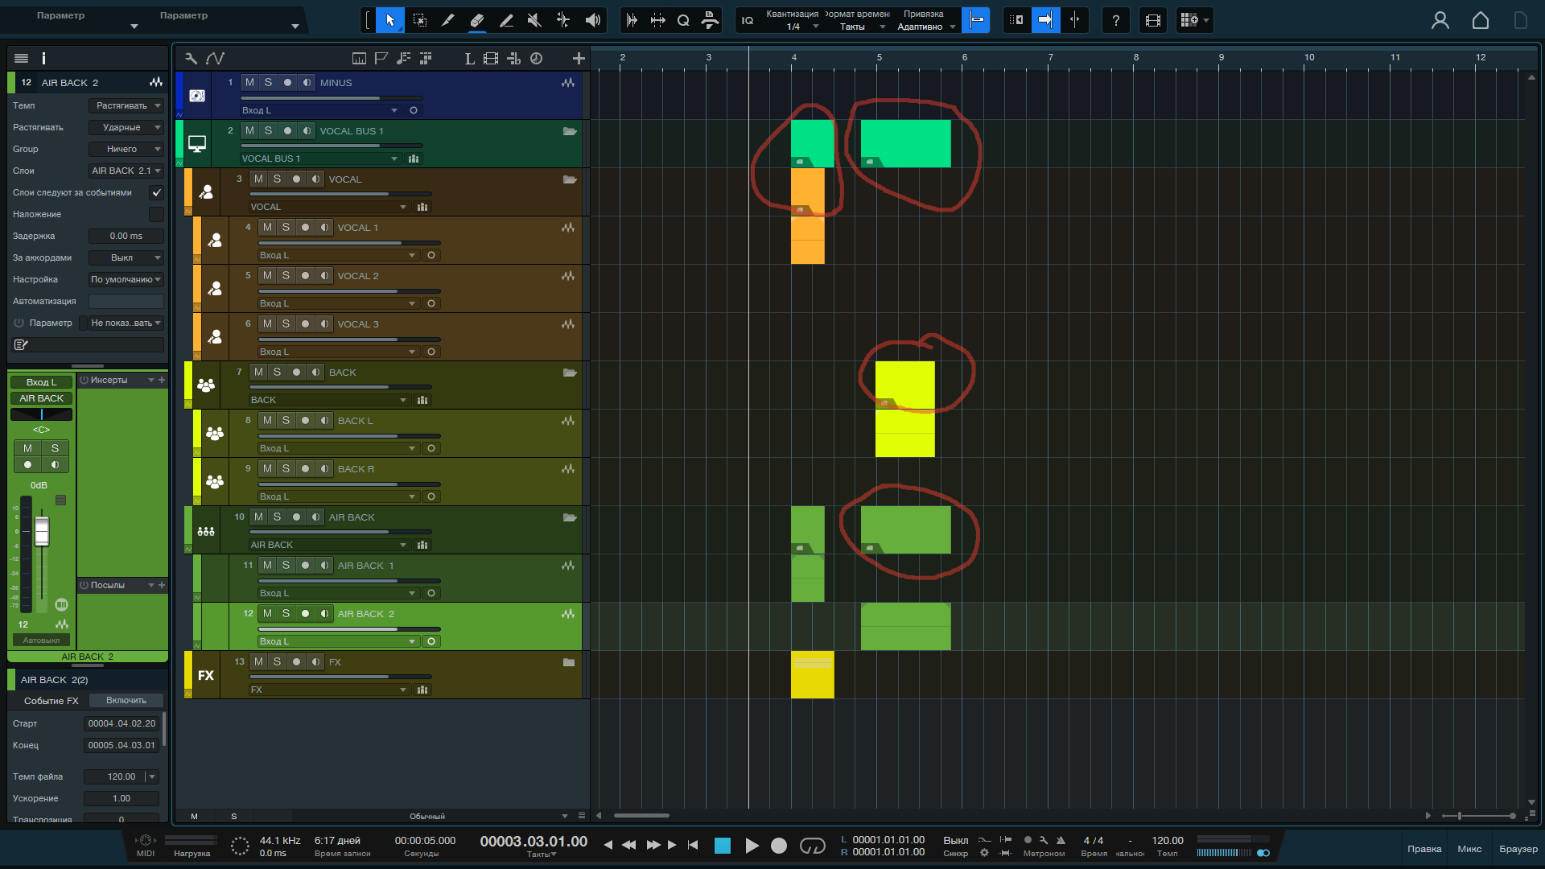
Task: Select the Range selection tool
Action: (x=419, y=20)
